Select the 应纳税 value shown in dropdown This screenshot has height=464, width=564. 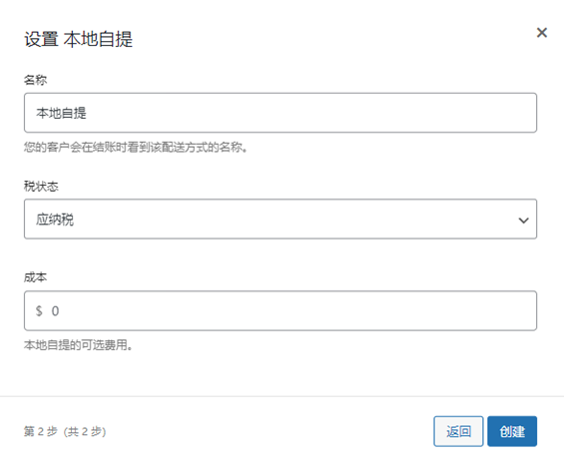(55, 220)
